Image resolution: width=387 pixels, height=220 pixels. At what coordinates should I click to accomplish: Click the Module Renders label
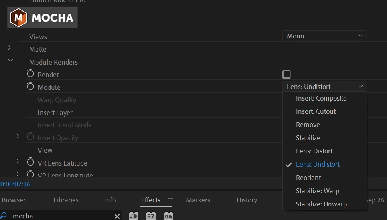[54, 62]
